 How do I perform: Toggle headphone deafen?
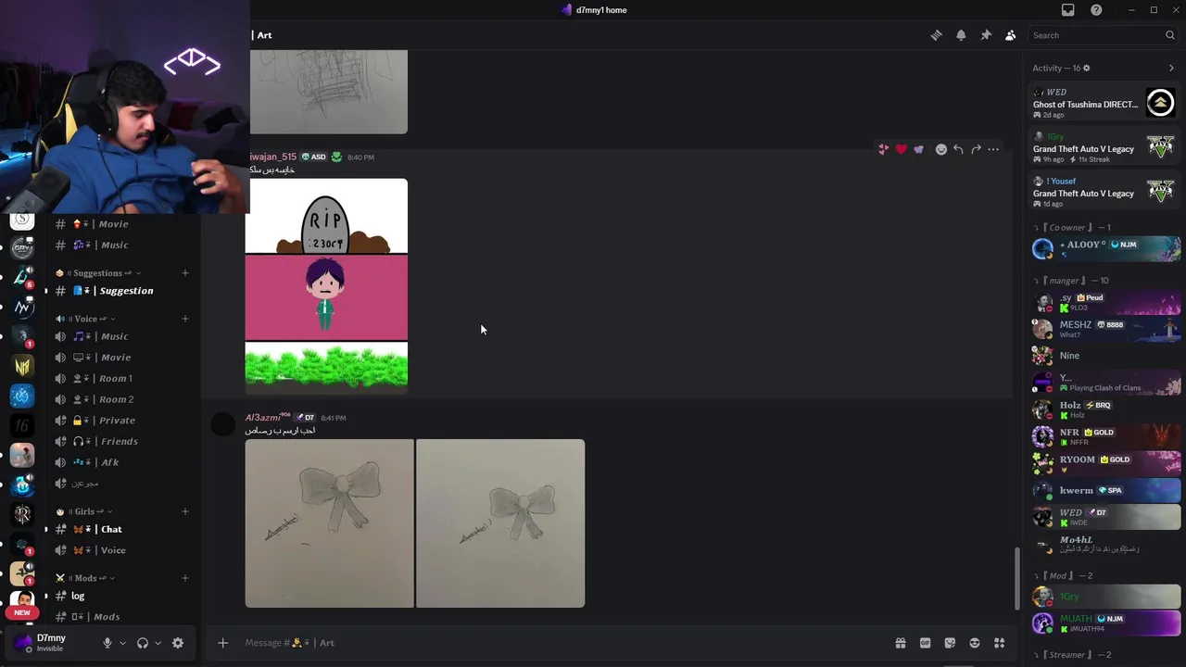(x=143, y=643)
